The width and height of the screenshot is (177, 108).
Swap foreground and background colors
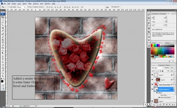4,79
